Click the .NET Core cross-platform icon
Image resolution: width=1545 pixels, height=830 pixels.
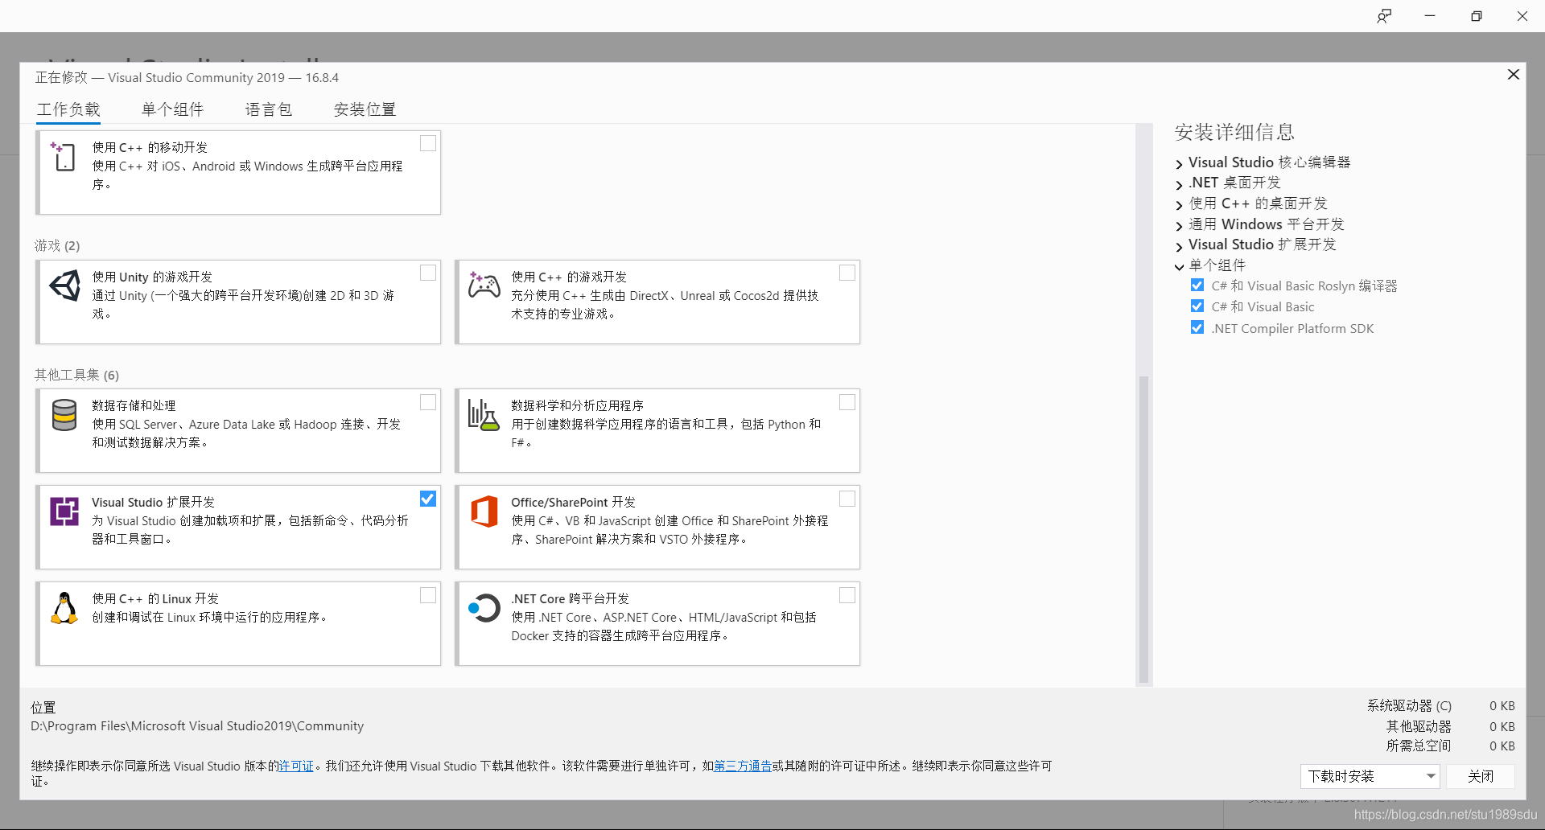tap(484, 608)
